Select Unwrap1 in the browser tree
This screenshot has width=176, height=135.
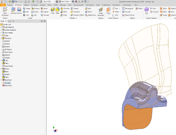point(8,83)
